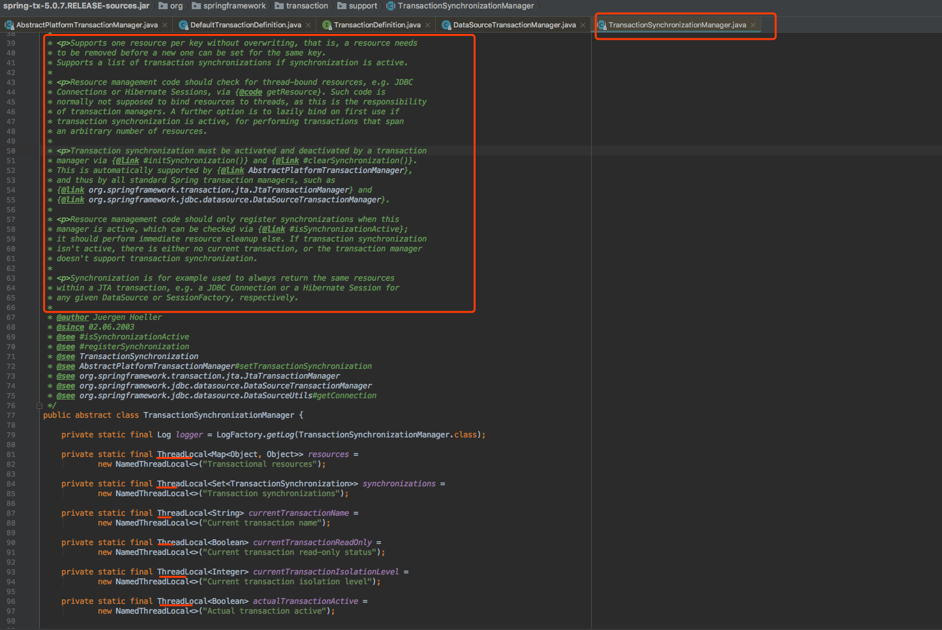This screenshot has height=630, width=942.
Task: Close the DataSourceTransactionManager.java tab
Action: pos(583,25)
